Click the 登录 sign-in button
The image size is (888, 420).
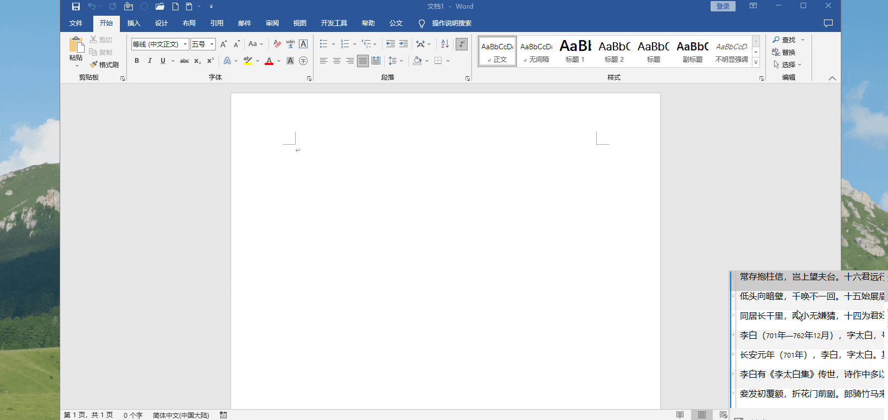(723, 7)
